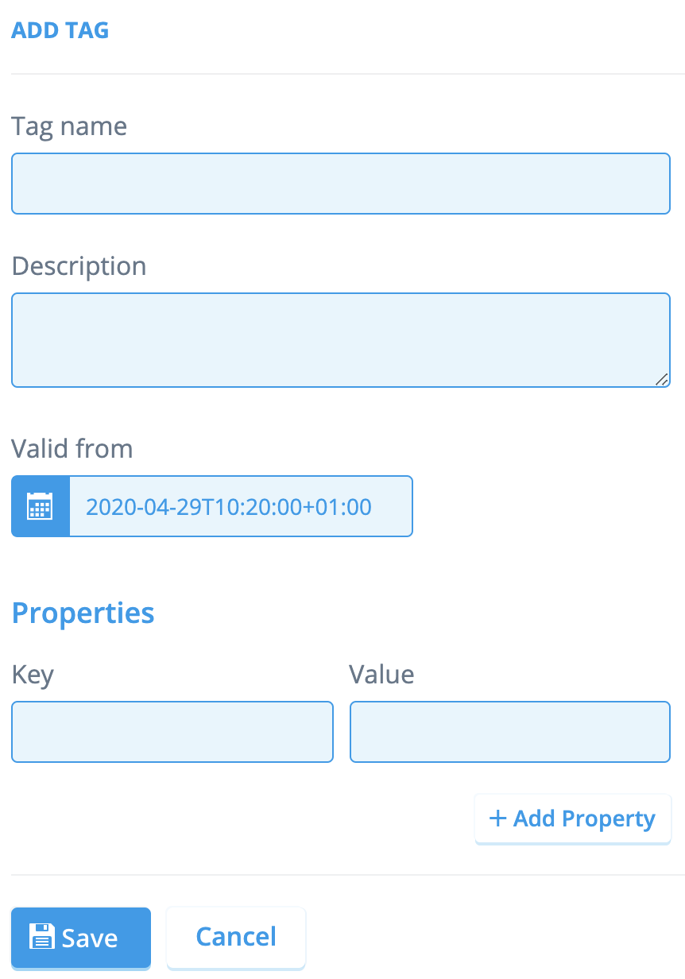Click the plus icon beside Add Property
The height and width of the screenshot is (979, 685).
click(497, 818)
